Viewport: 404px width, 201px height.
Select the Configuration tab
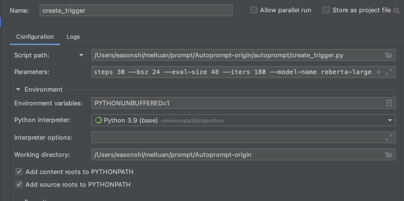35,37
